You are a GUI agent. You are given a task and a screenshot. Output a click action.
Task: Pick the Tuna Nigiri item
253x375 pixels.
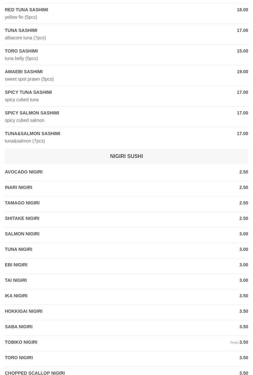pyautogui.click(x=126, y=250)
